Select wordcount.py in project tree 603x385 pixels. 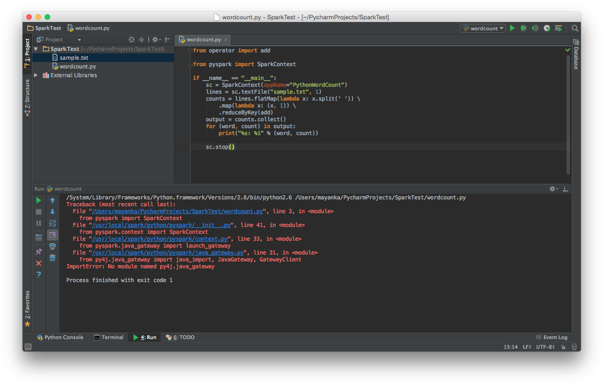tap(103, 66)
